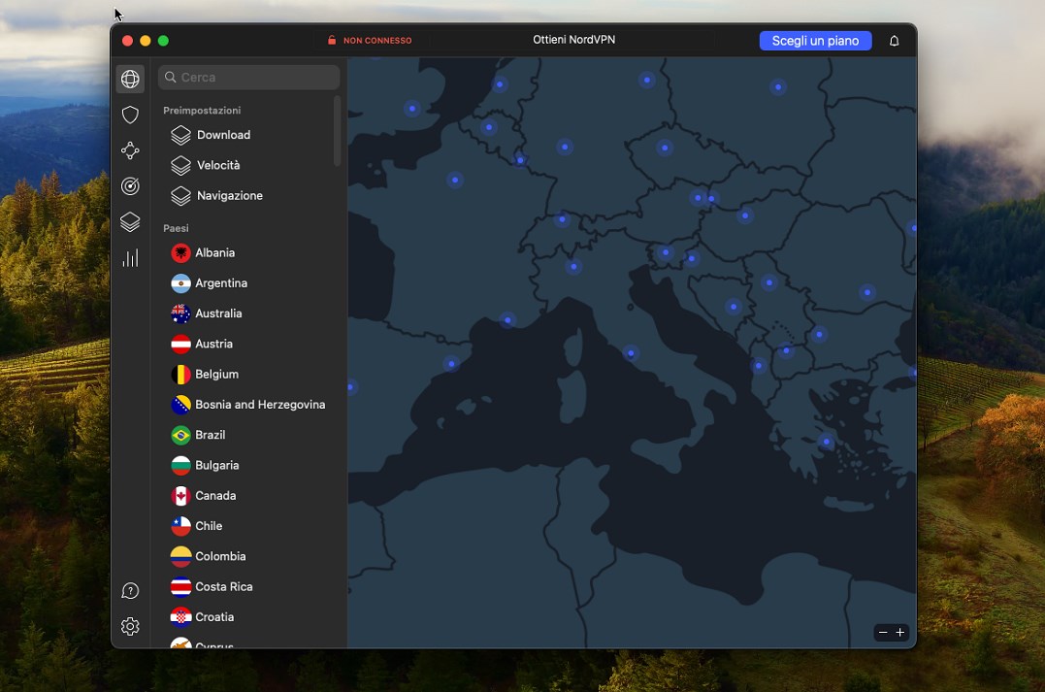Open the stacked layers presets icon
This screenshot has height=692, width=1045.
(x=130, y=222)
